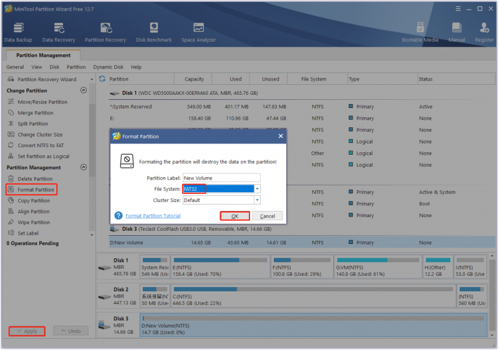Expand the Cluster Size dropdown
Viewport: 499px width, 350px height.
click(x=257, y=200)
